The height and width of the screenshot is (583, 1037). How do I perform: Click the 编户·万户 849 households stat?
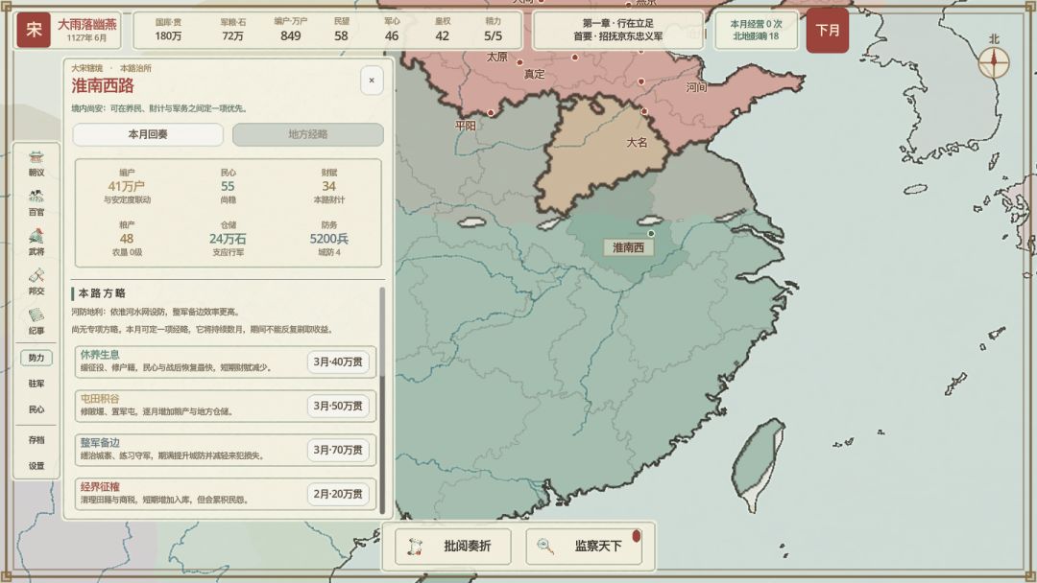click(x=290, y=30)
